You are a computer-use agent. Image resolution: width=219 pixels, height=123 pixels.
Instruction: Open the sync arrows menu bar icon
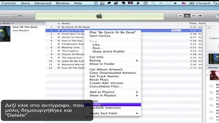click(145, 3)
